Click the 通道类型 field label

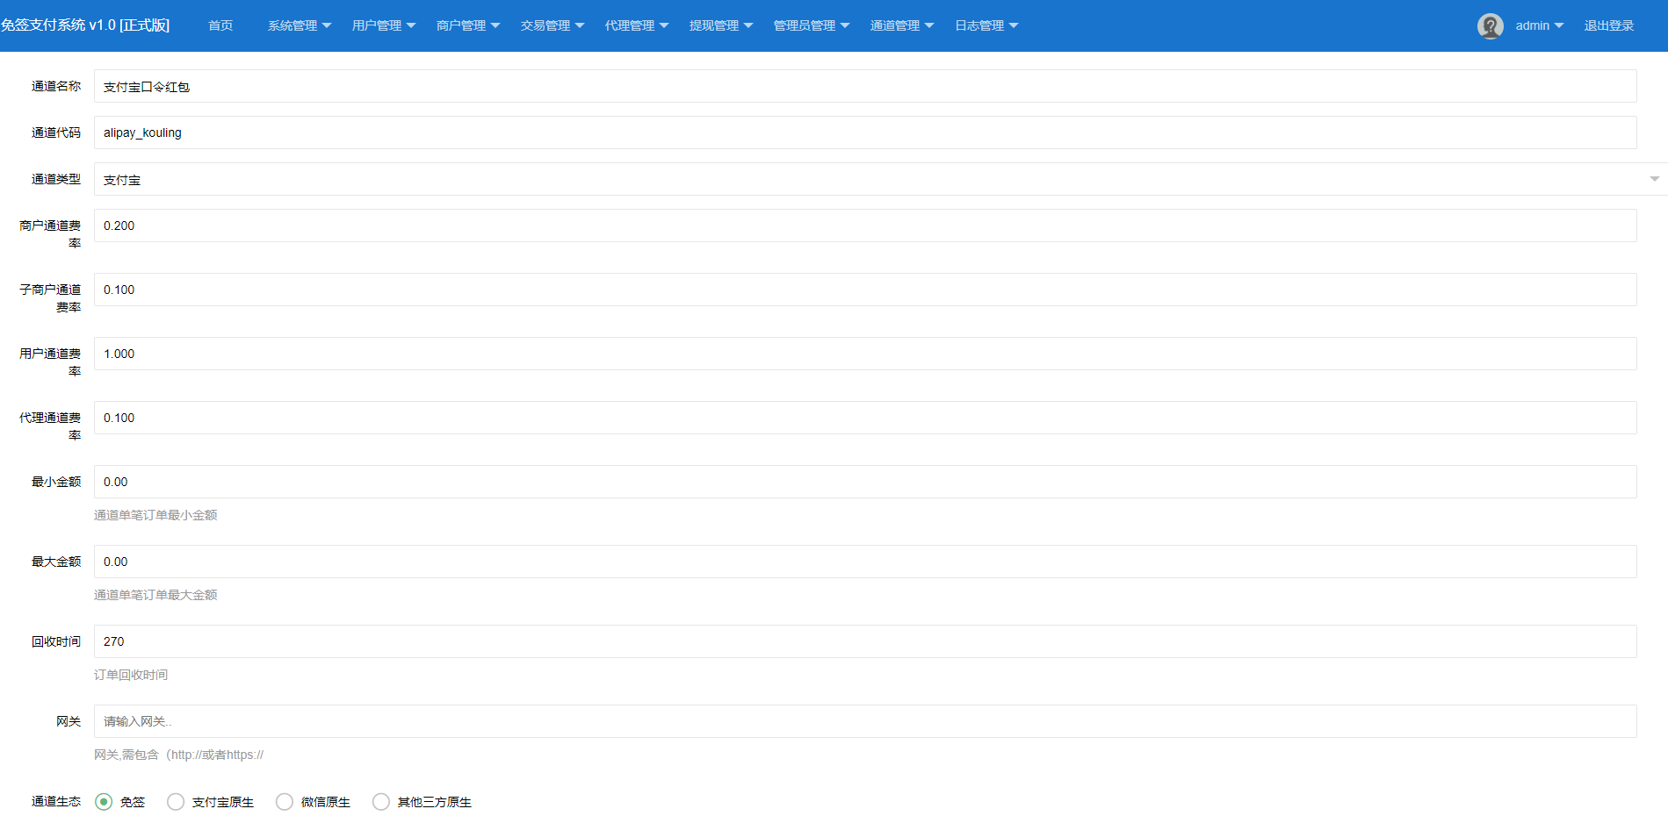[56, 179]
